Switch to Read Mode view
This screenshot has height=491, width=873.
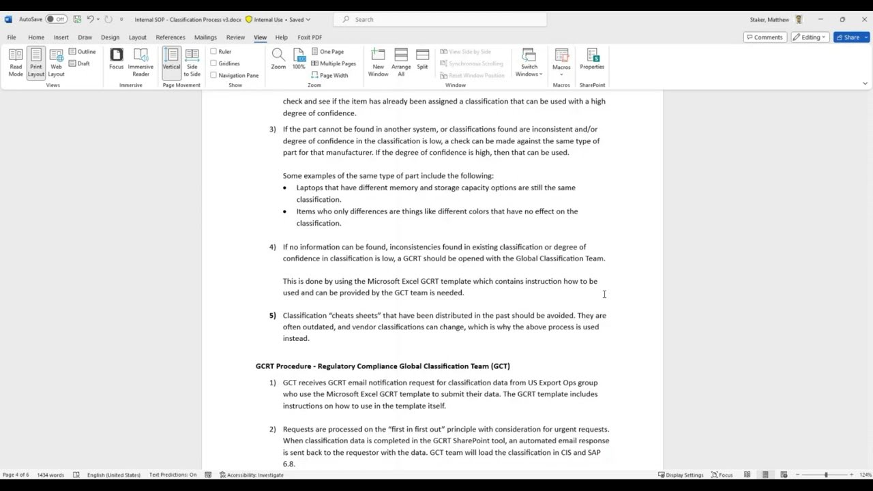pyautogui.click(x=16, y=63)
